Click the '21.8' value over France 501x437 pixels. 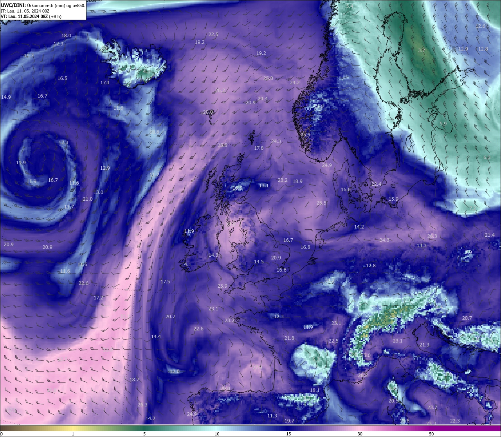(289, 338)
